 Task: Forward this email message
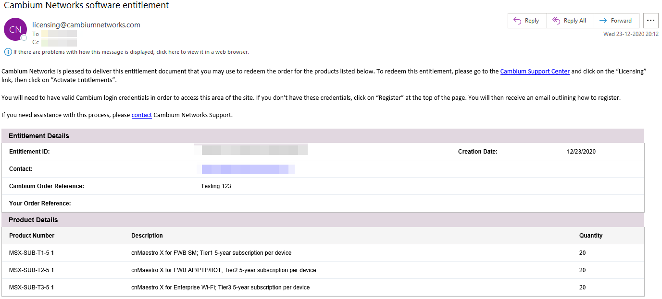[616, 21]
